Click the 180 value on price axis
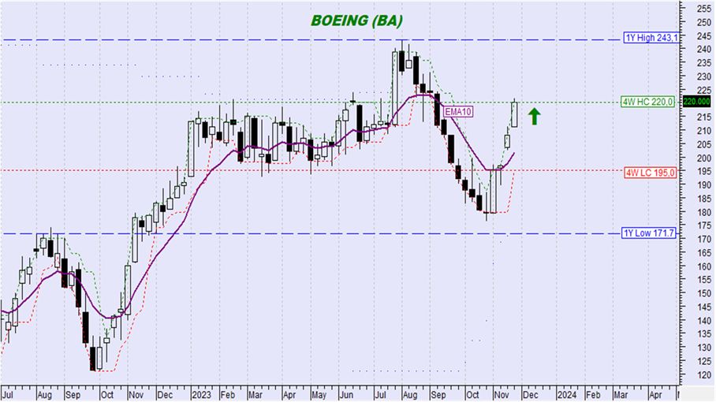Image resolution: width=716 pixels, height=402 pixels. coord(703,212)
